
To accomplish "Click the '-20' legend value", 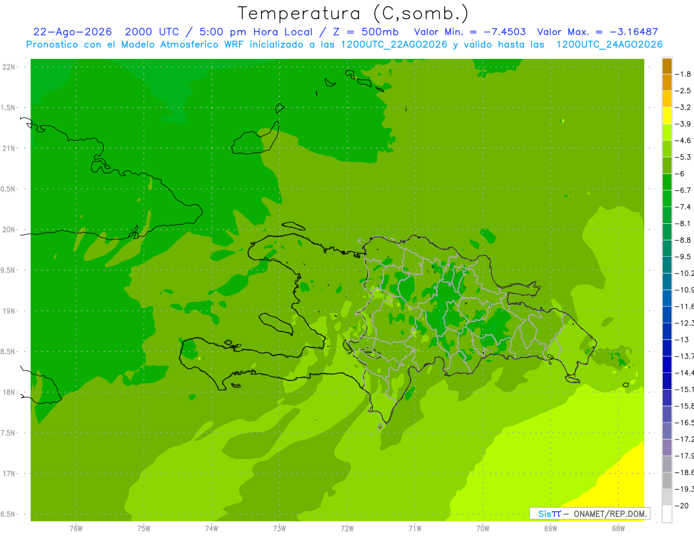I will [682, 505].
